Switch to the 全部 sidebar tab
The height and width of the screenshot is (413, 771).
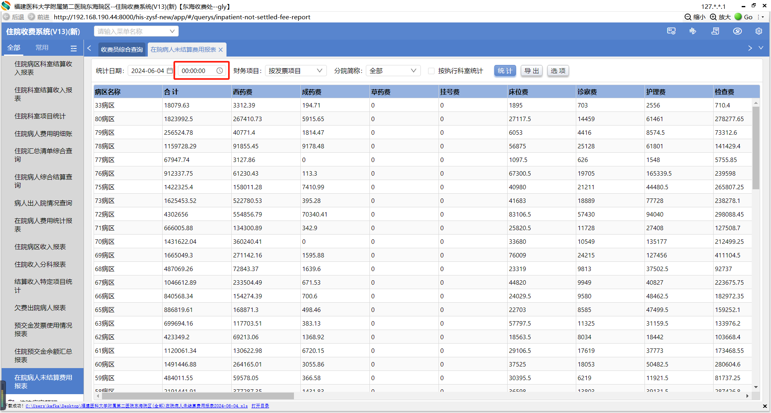14,48
